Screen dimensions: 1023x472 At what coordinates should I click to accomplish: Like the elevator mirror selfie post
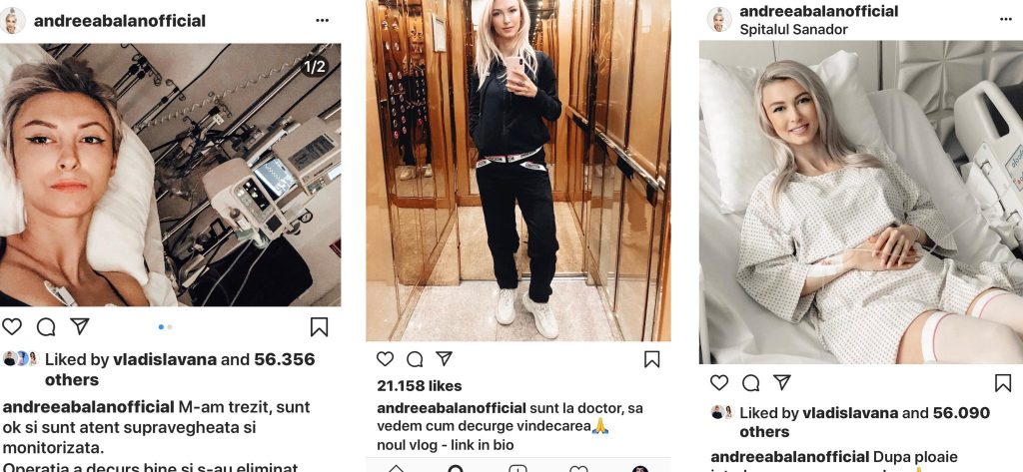tap(385, 358)
